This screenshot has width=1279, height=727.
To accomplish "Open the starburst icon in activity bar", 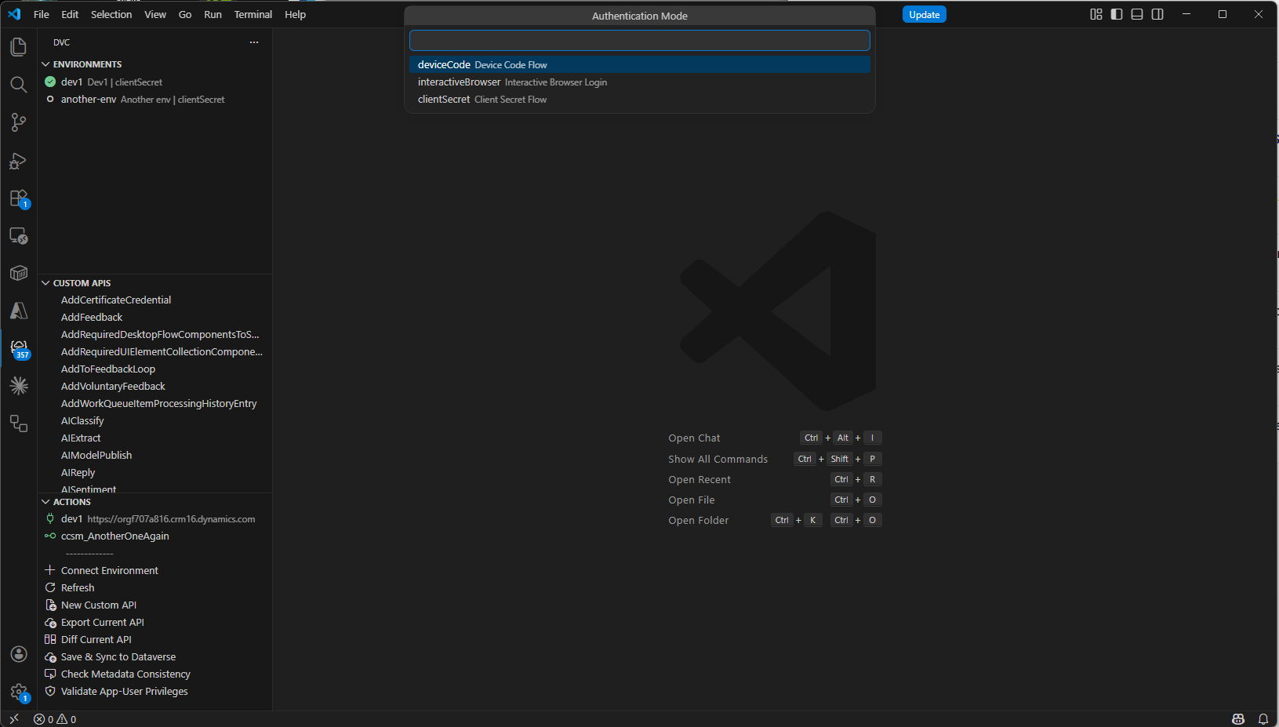I will coord(19,386).
